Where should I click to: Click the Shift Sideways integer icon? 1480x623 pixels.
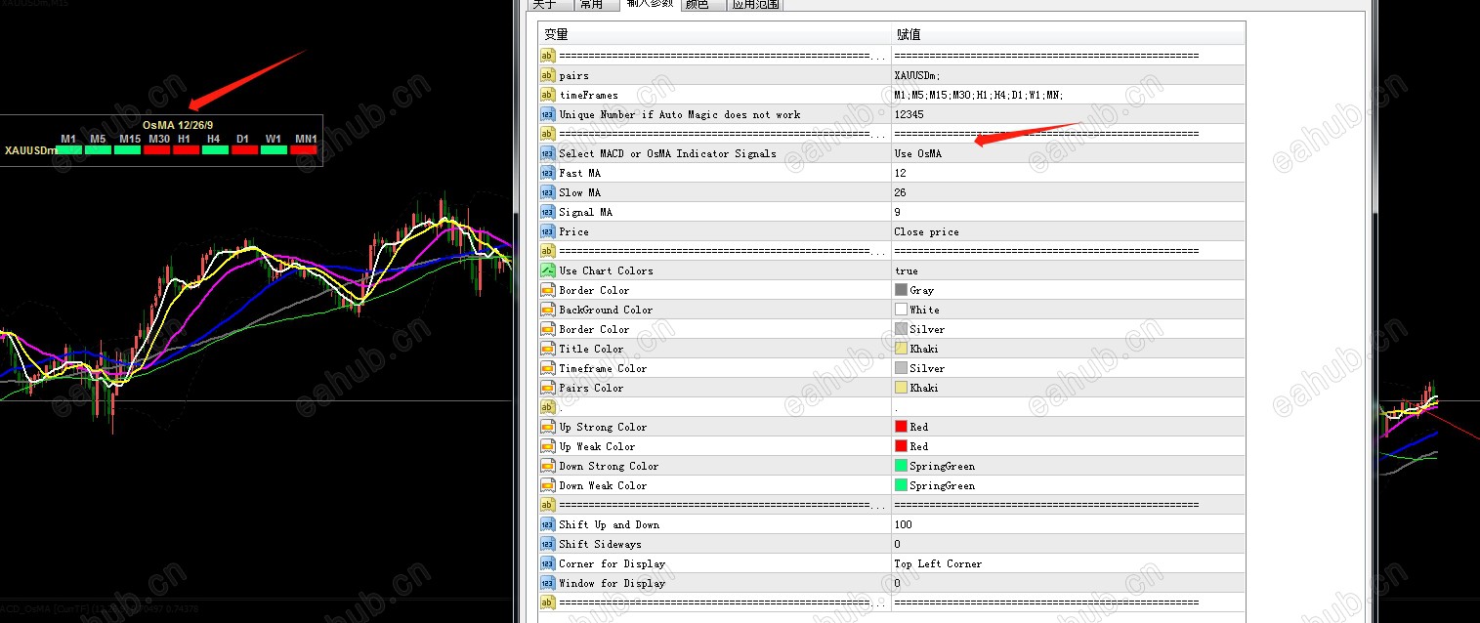pyautogui.click(x=547, y=544)
